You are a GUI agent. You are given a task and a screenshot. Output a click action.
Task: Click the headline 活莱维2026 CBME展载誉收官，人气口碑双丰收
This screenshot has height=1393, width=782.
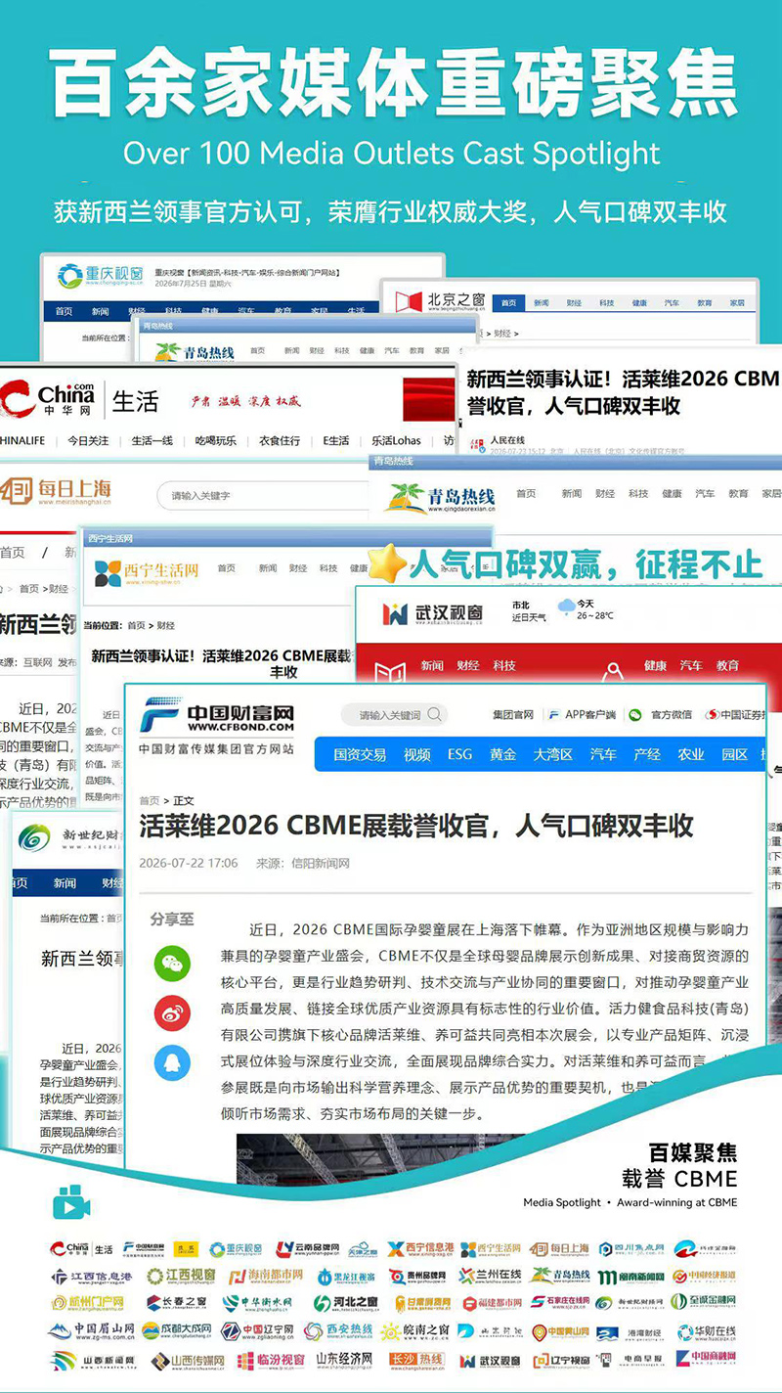(416, 826)
